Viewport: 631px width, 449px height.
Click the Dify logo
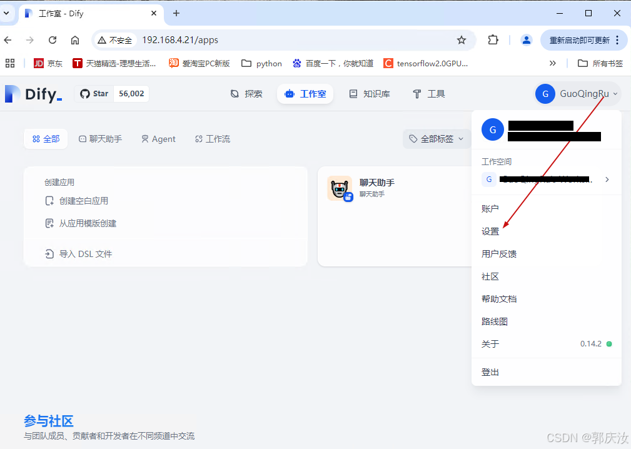[33, 93]
